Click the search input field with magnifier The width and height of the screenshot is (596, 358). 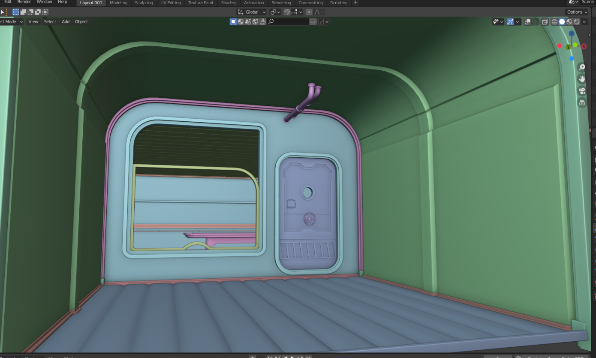click(x=288, y=22)
